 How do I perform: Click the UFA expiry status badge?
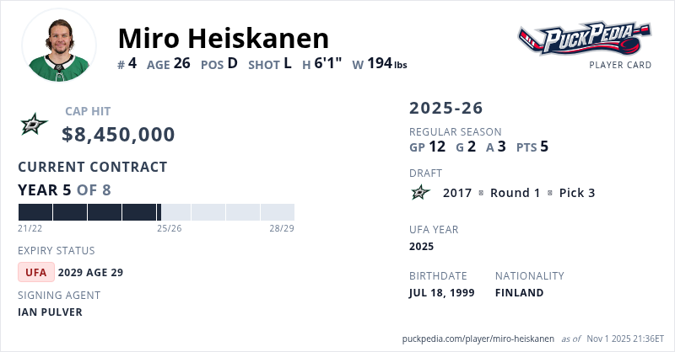point(36,272)
